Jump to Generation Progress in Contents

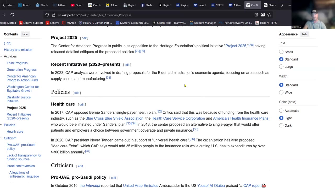click(22, 70)
